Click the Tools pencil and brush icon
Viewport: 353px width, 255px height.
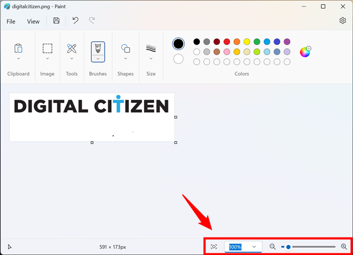pos(71,48)
